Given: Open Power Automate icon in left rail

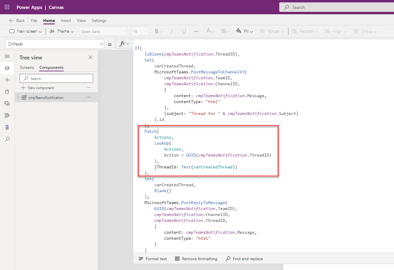Looking at the screenshot, I should pos(7,116).
